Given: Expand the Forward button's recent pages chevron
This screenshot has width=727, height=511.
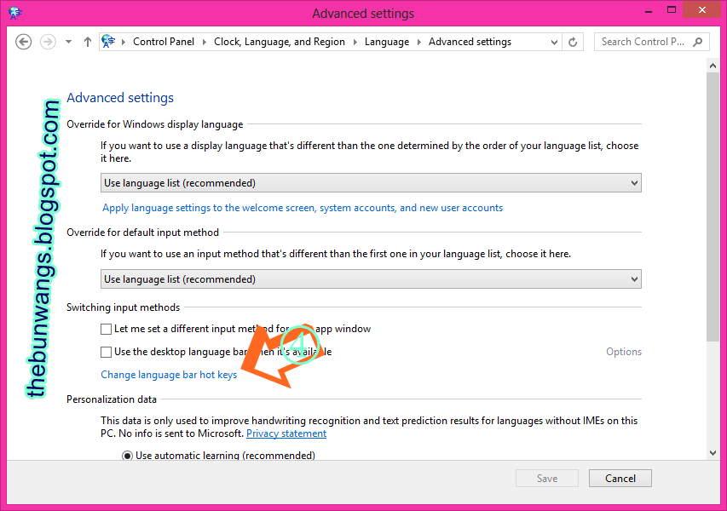Looking at the screenshot, I should click(x=67, y=41).
